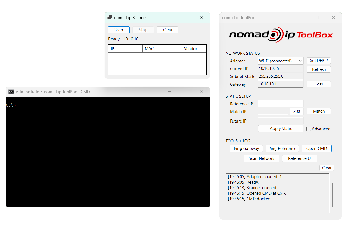Screen dimensions: 349x237
Task: Maximize the CMD window
Action: click(185, 92)
